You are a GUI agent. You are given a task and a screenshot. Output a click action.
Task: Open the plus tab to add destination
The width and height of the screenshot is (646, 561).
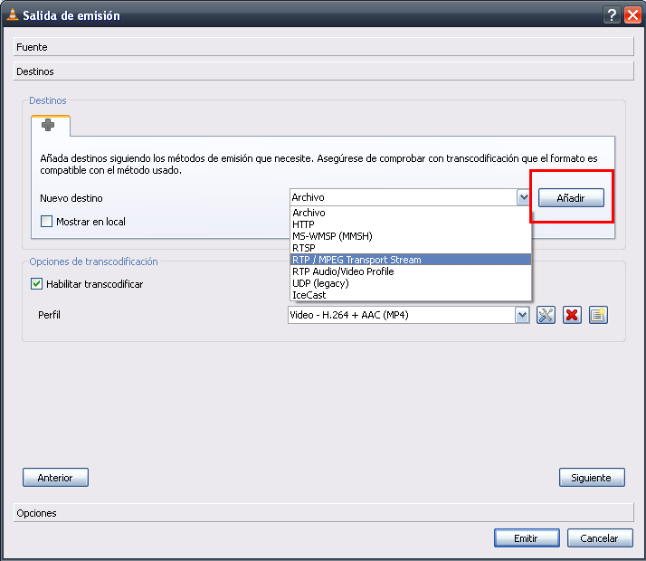tap(48, 125)
